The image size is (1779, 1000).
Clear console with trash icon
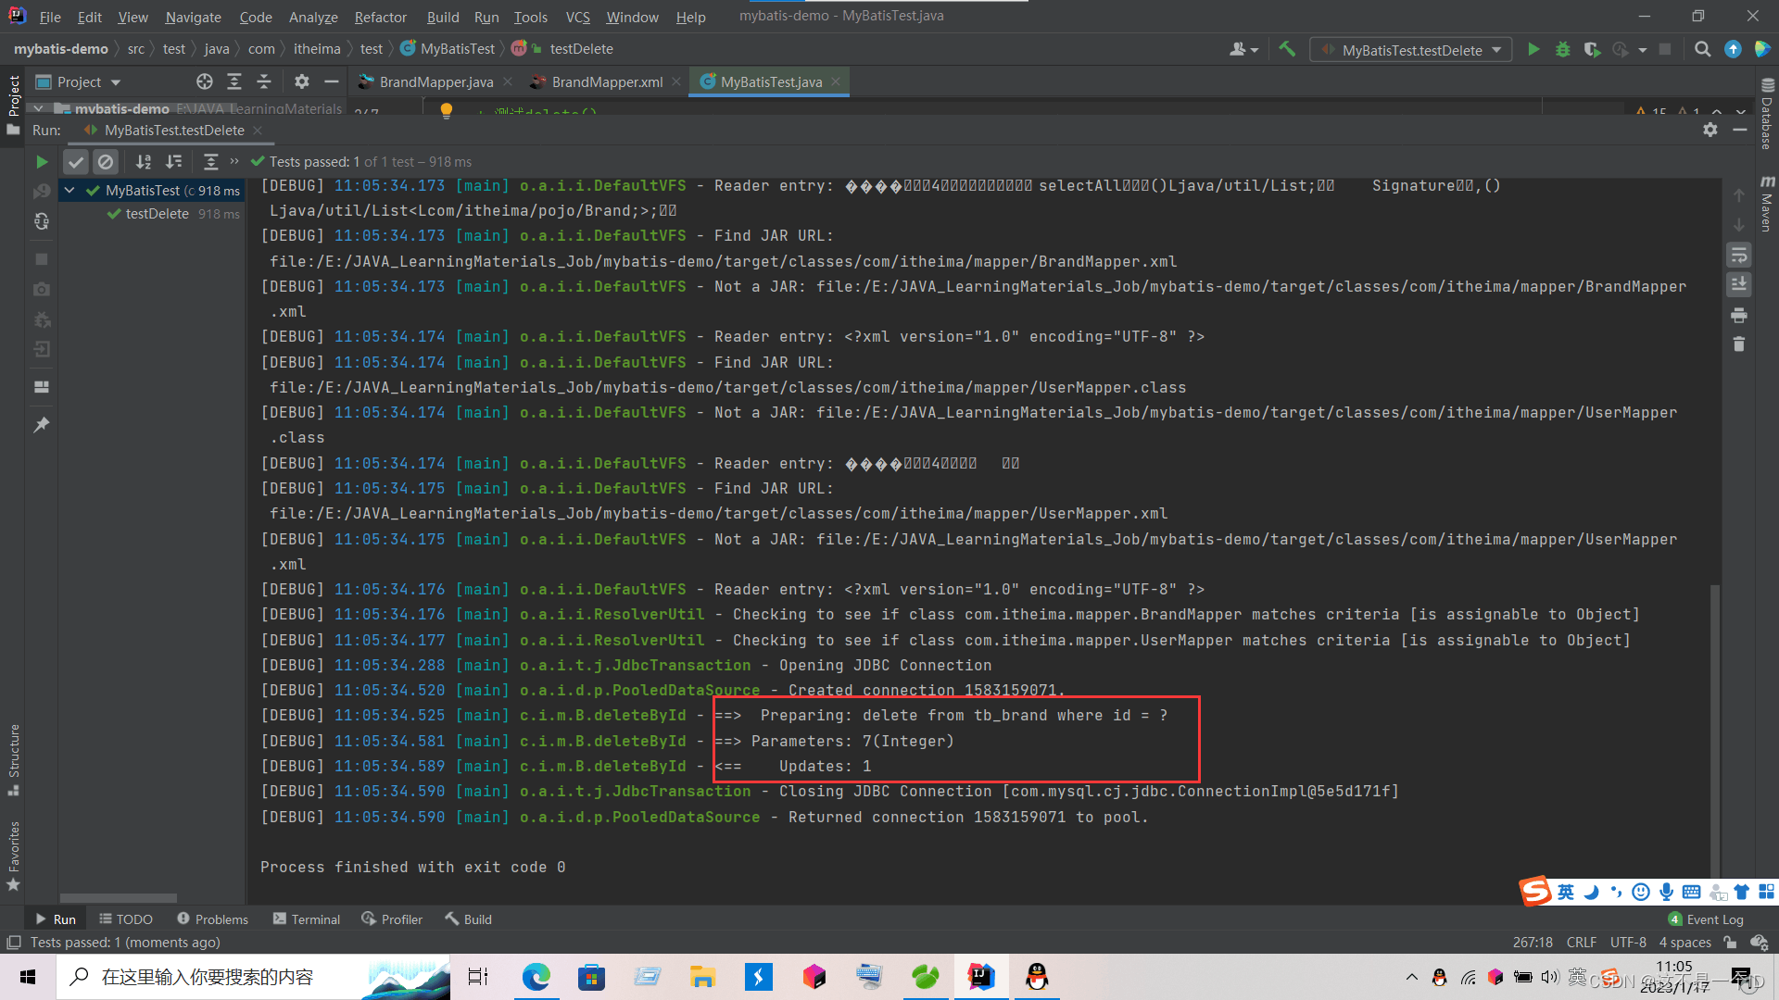(1739, 344)
